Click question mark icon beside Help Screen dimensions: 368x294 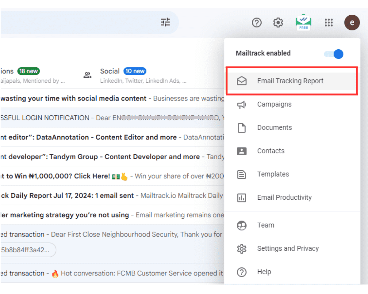[242, 272]
